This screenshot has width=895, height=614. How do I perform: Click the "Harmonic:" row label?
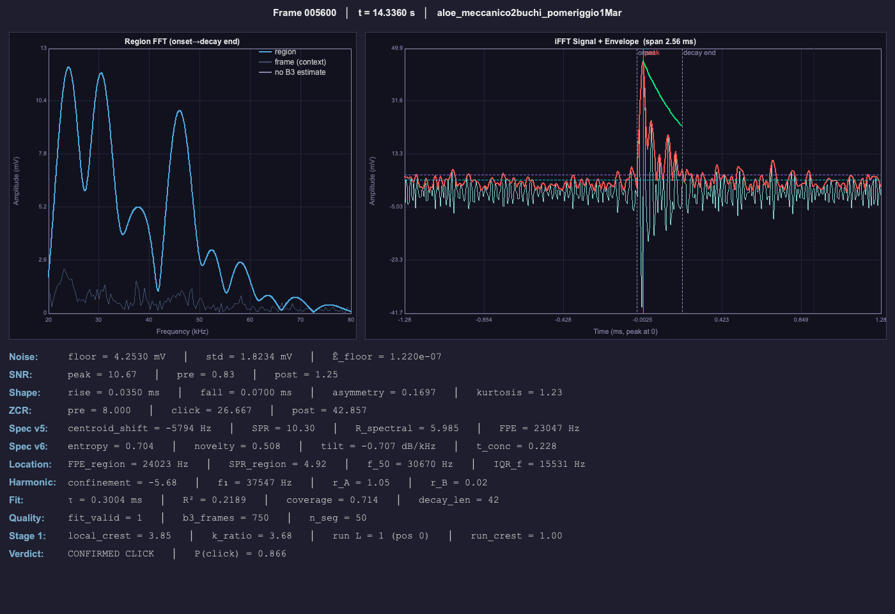click(33, 482)
